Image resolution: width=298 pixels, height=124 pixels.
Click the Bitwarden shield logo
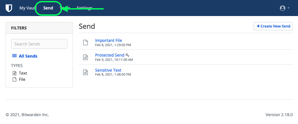pos(9,8)
